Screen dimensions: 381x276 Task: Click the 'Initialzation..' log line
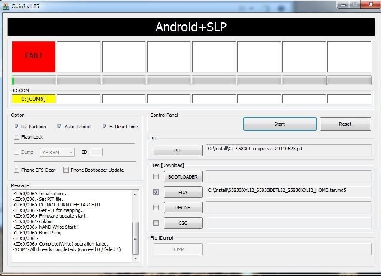(x=39, y=194)
